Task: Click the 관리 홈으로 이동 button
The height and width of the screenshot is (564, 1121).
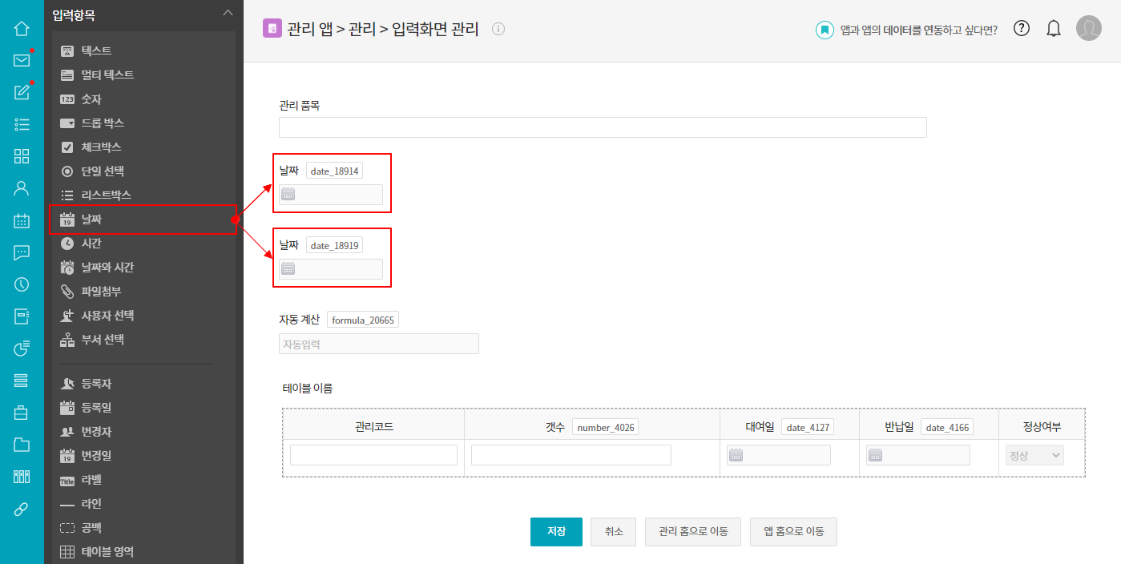Action: [692, 531]
